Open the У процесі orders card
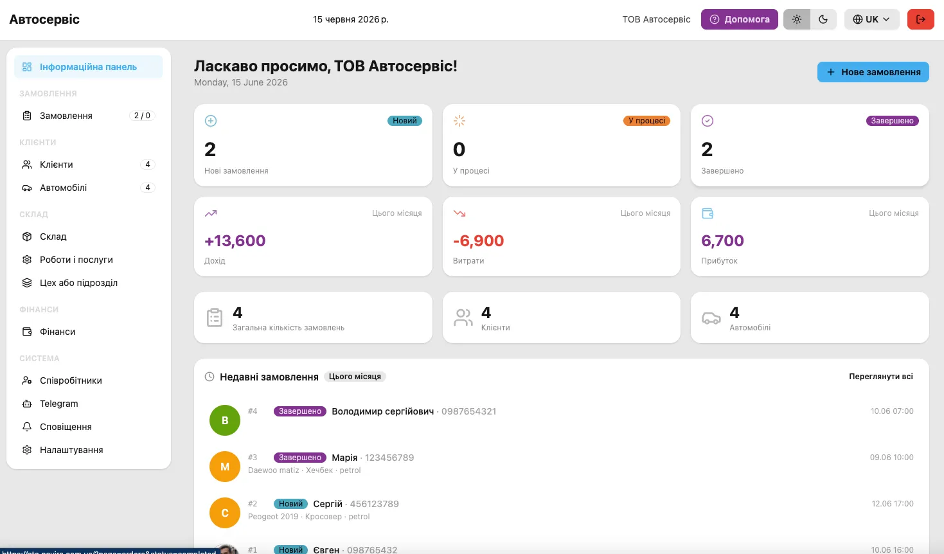Viewport: 944px width, 554px height. tap(562, 145)
